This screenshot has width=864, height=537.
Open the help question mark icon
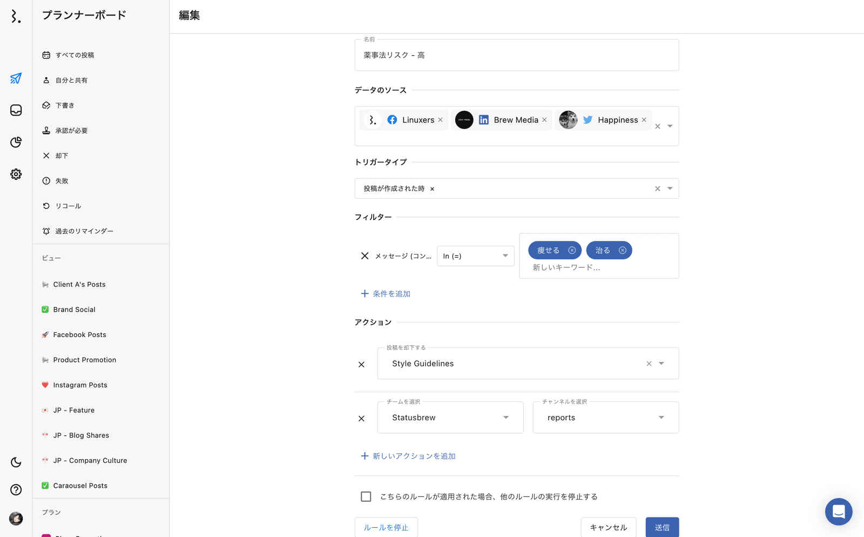click(x=16, y=489)
